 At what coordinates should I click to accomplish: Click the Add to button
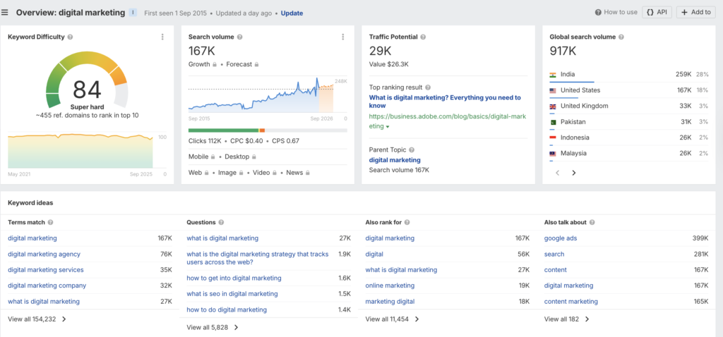point(695,13)
